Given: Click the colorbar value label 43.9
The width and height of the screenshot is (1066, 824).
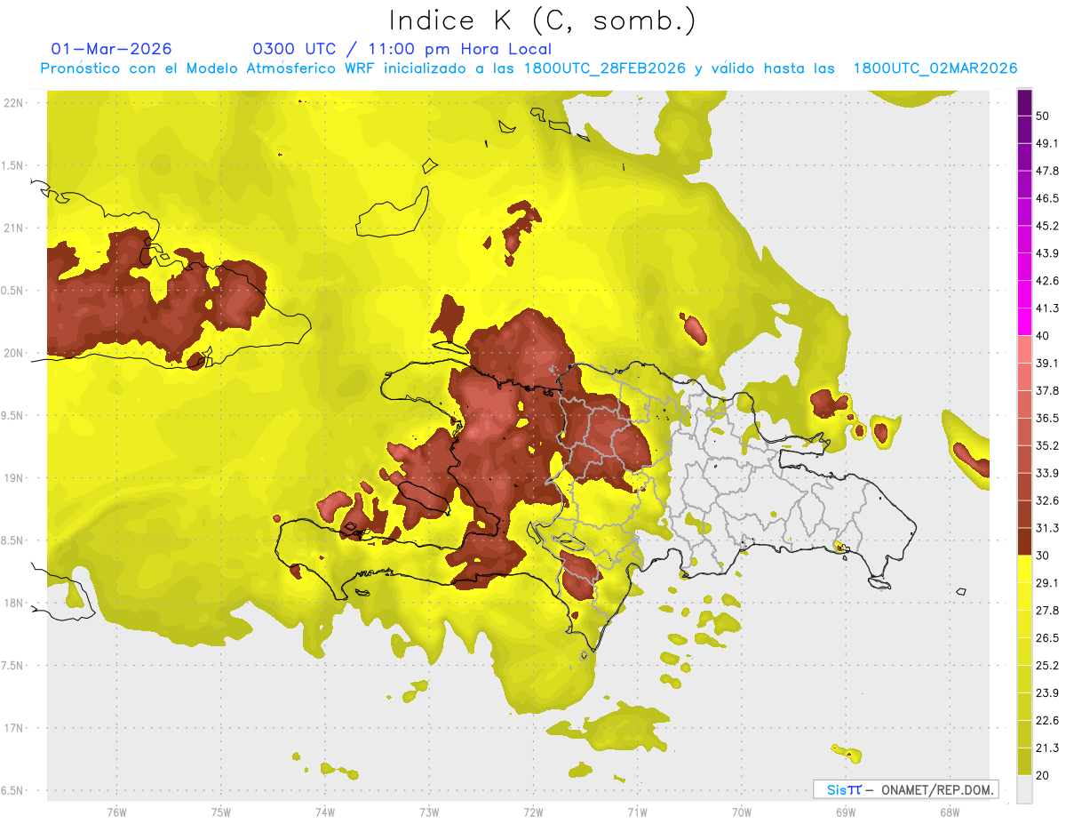Looking at the screenshot, I should [x=1047, y=254].
